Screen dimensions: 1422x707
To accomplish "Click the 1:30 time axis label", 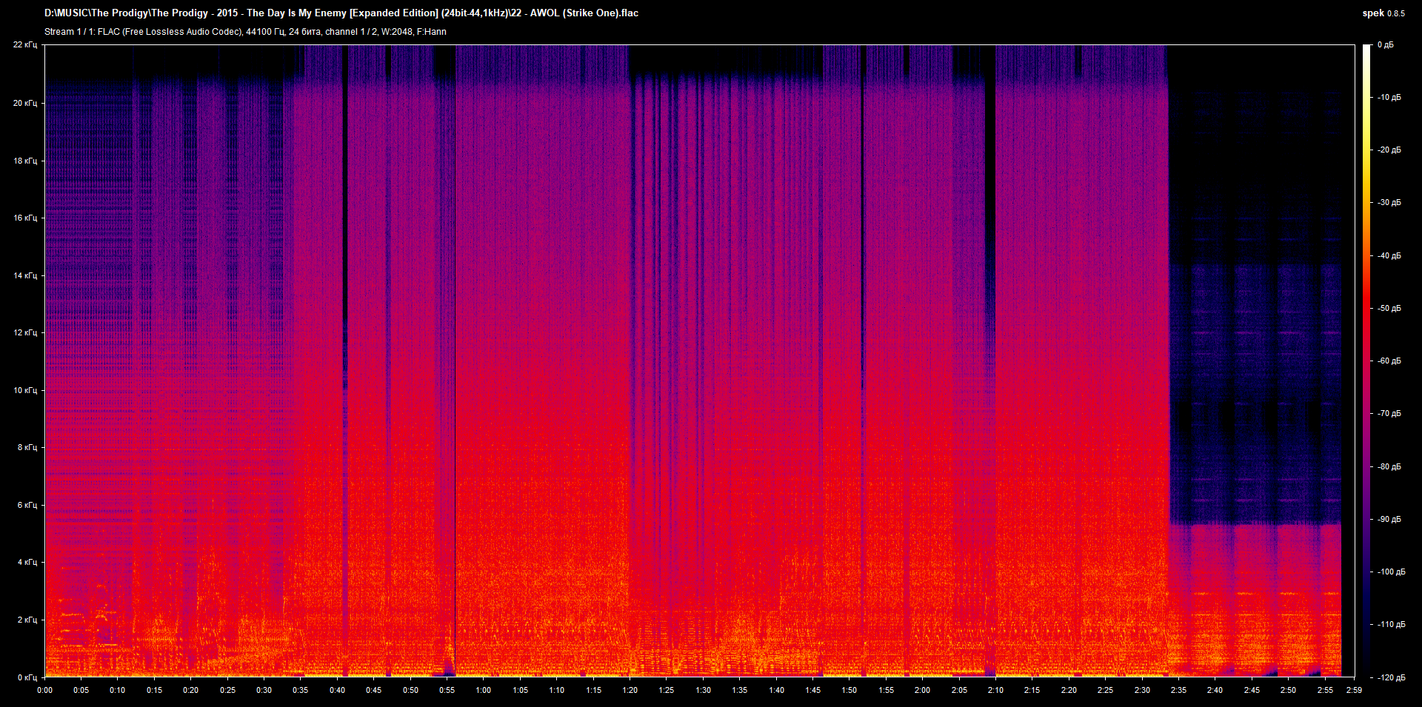I will tap(703, 690).
